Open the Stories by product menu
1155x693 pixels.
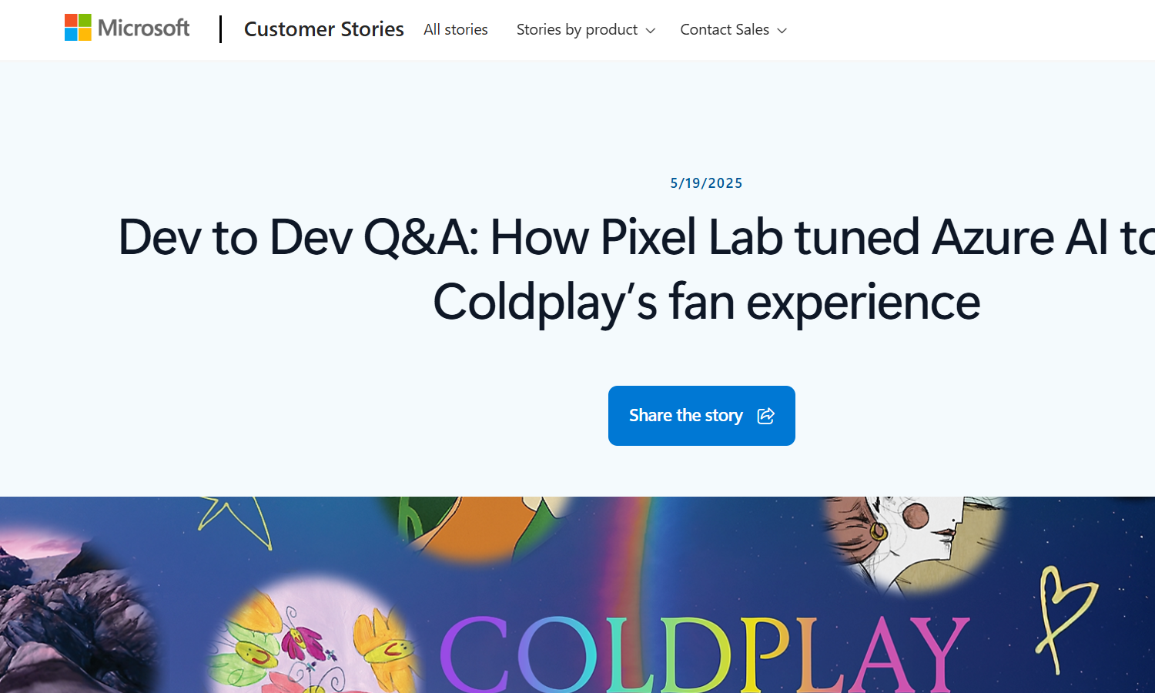(x=577, y=29)
